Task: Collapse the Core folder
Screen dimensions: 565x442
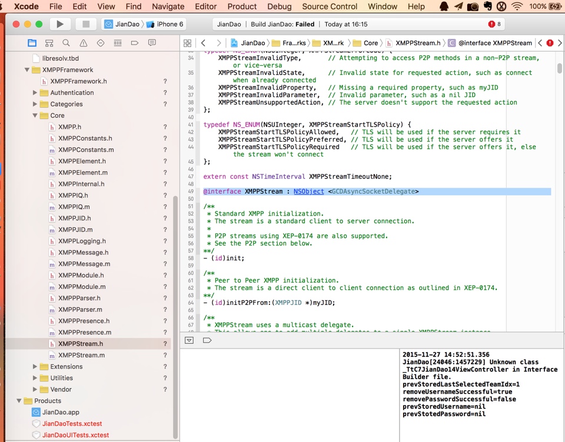Action: tap(35, 116)
